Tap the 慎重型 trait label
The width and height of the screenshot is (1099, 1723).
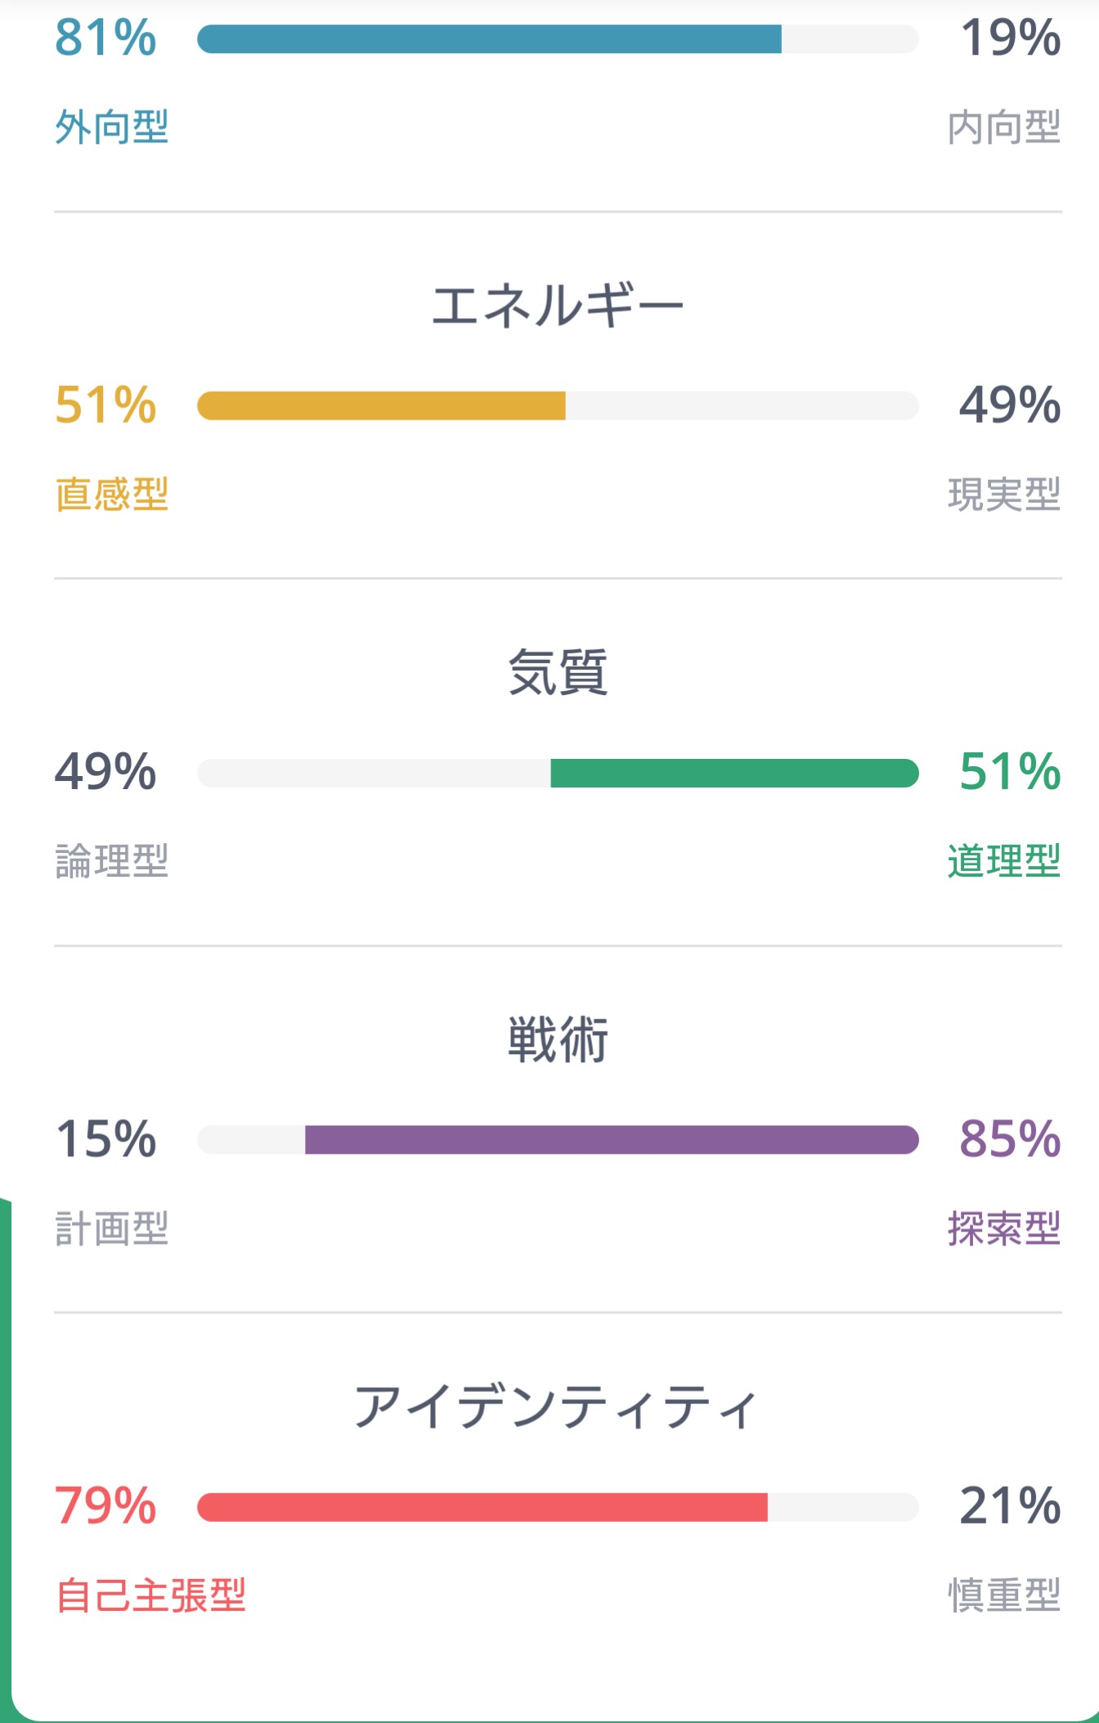pos(1003,1596)
